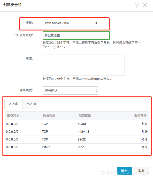The height and width of the screenshot is (178, 153).
Task: Open the template dropdown showing Web Server Linux
Action: pyautogui.click(x=70, y=23)
